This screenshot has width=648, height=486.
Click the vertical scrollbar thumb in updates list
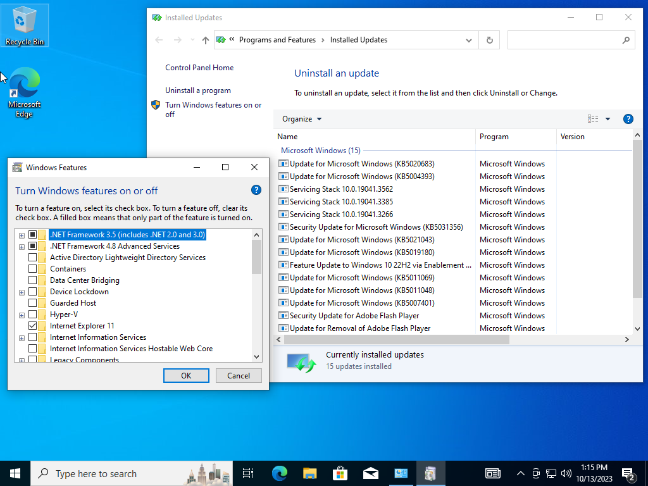(x=637, y=219)
